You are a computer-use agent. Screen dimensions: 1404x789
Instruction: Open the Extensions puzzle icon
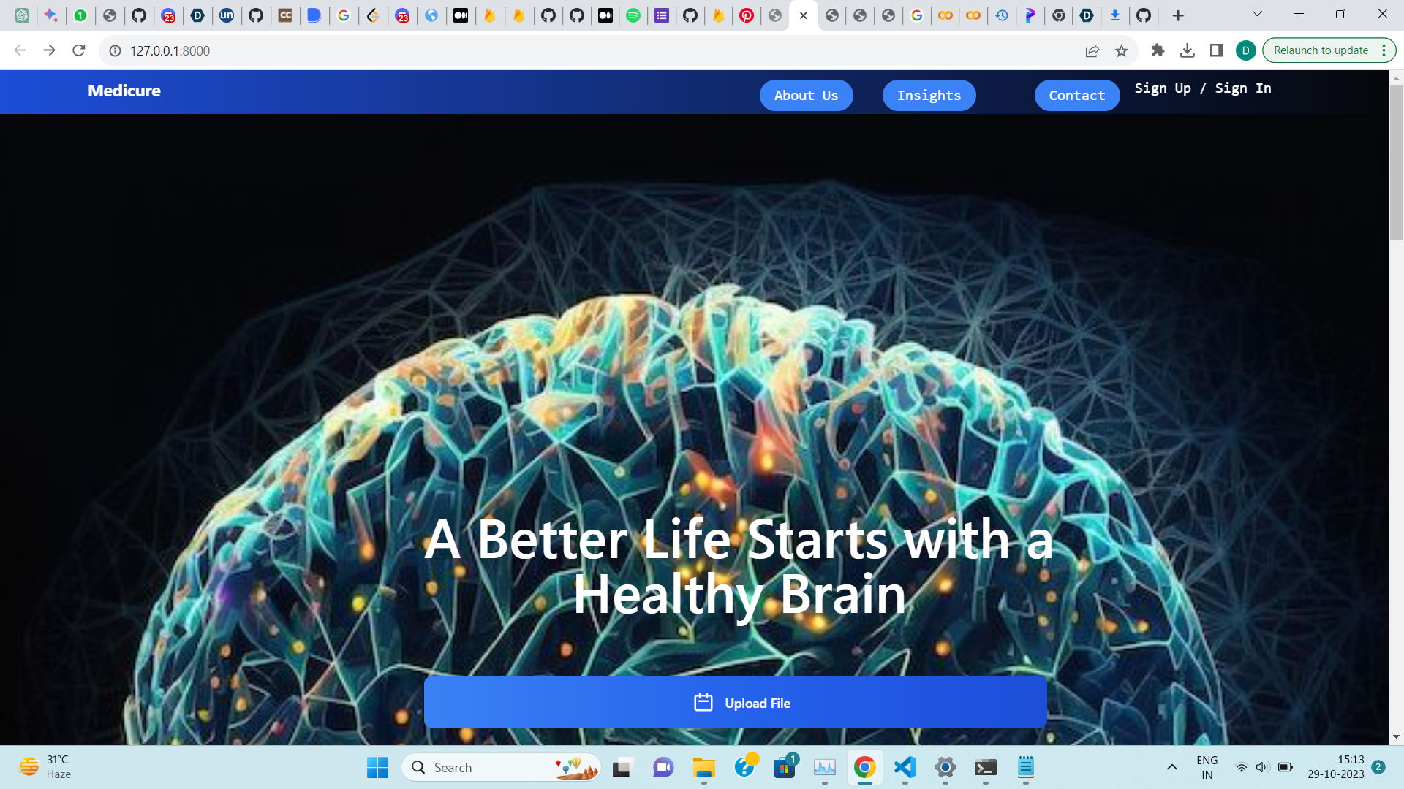(x=1158, y=50)
